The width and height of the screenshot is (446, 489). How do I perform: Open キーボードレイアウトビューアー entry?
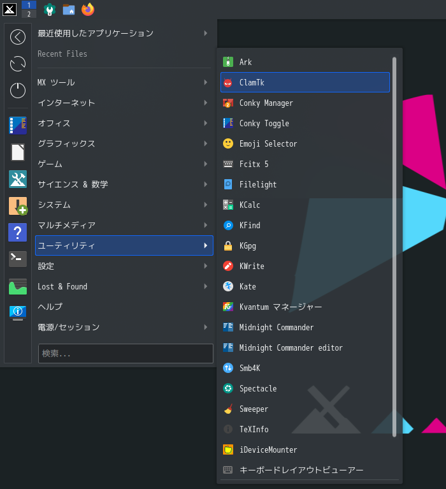pos(305,470)
